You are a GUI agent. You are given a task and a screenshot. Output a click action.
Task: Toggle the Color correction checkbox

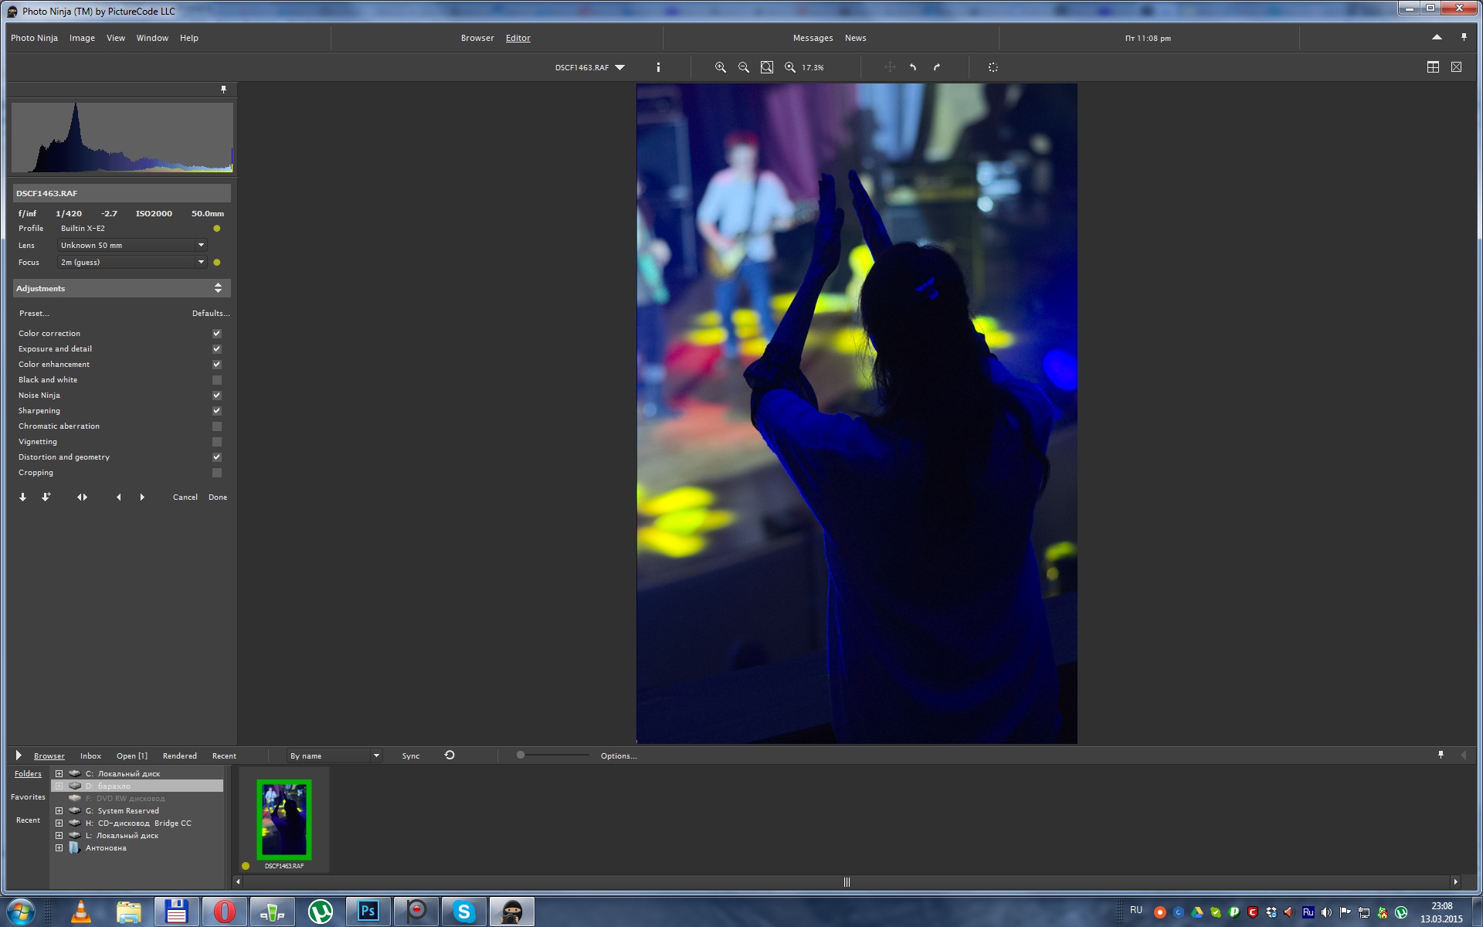(217, 334)
